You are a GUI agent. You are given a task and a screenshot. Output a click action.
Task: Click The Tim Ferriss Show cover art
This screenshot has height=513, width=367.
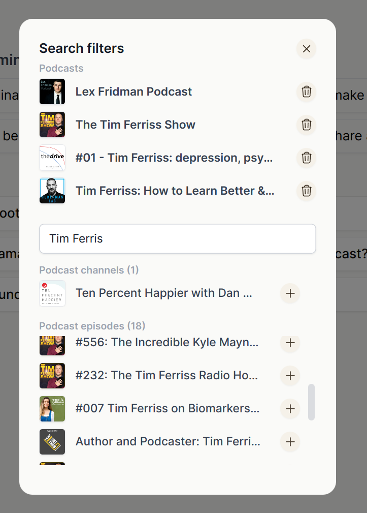coord(52,125)
